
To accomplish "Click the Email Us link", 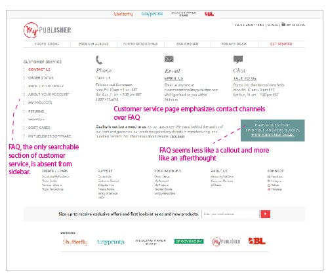I will [x=174, y=79].
